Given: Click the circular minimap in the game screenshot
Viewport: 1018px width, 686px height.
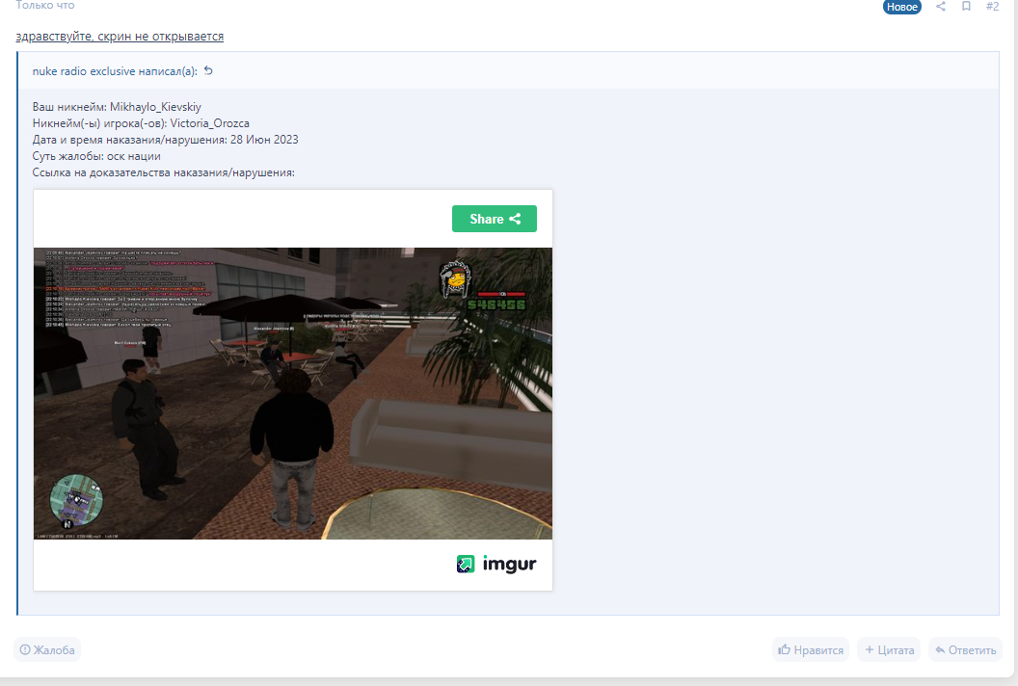Looking at the screenshot, I should (76, 500).
